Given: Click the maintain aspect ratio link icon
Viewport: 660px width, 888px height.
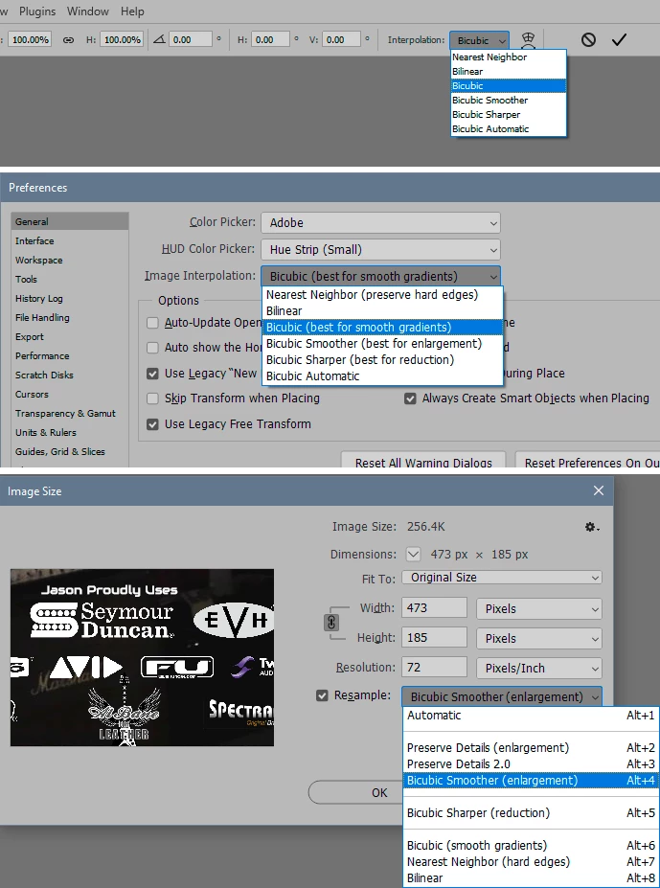Looking at the screenshot, I should tap(68, 40).
